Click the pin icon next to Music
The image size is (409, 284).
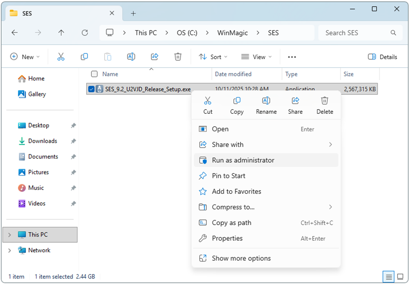tap(73, 188)
